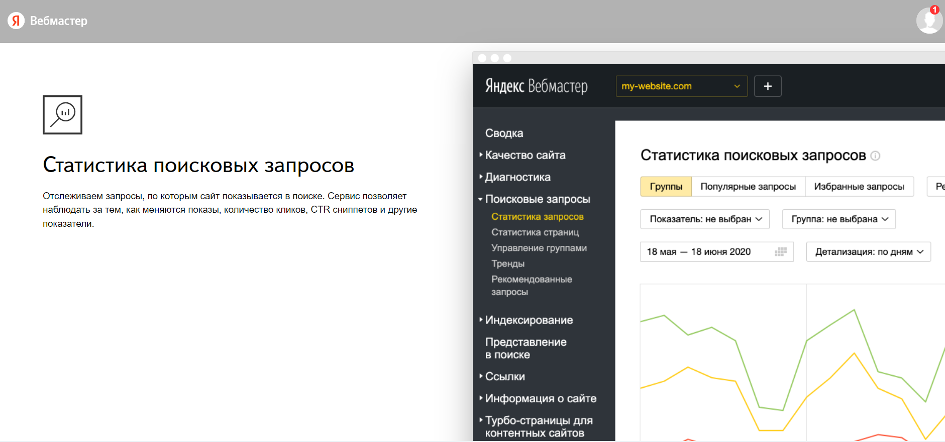Switch to the Избранные запросы tab
The image size is (945, 442).
(859, 187)
